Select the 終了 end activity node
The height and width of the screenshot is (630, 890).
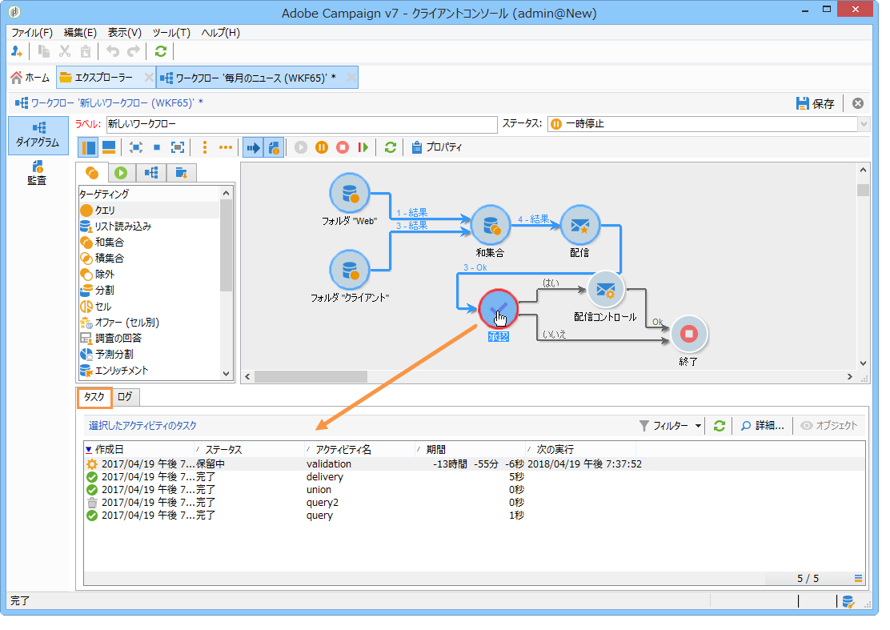[x=689, y=335]
